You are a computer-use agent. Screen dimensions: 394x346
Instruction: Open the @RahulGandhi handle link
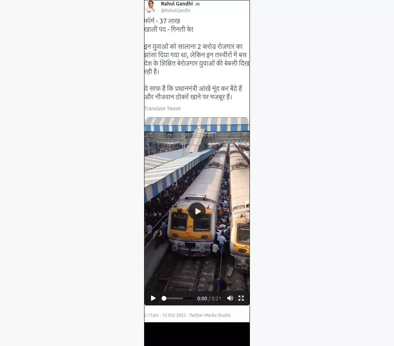[175, 10]
